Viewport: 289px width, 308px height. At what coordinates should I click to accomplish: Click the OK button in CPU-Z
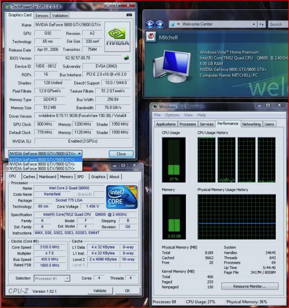point(127,290)
